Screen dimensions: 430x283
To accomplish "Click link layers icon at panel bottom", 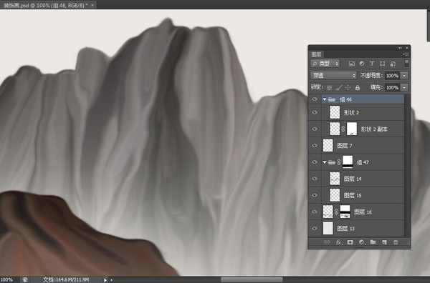I will coord(327,242).
